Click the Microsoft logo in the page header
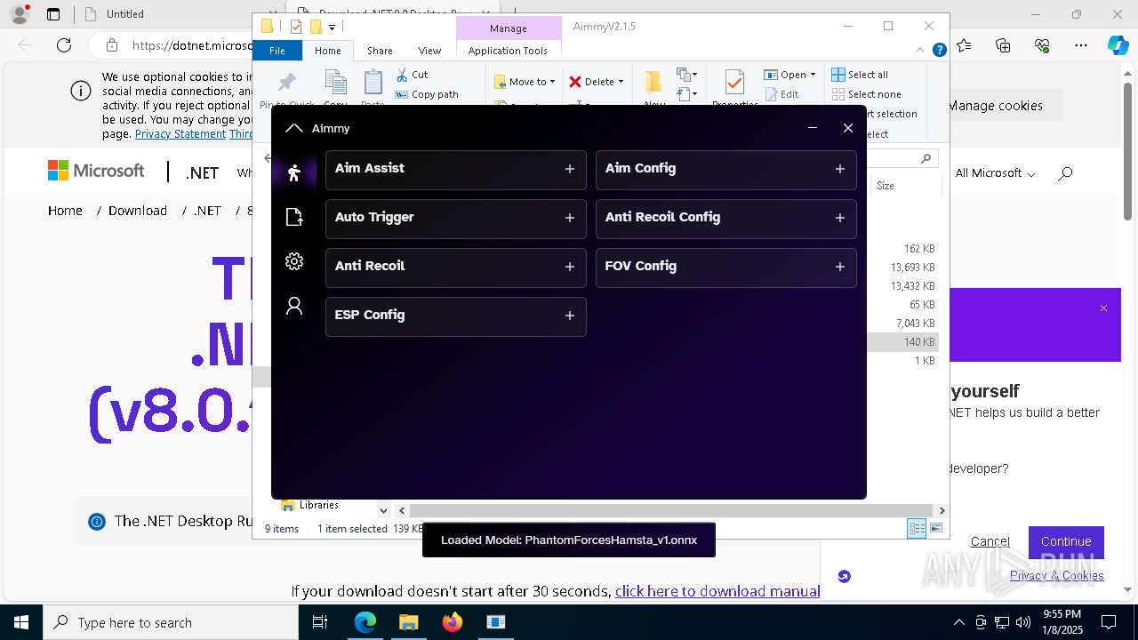The height and width of the screenshot is (640, 1138). click(96, 171)
